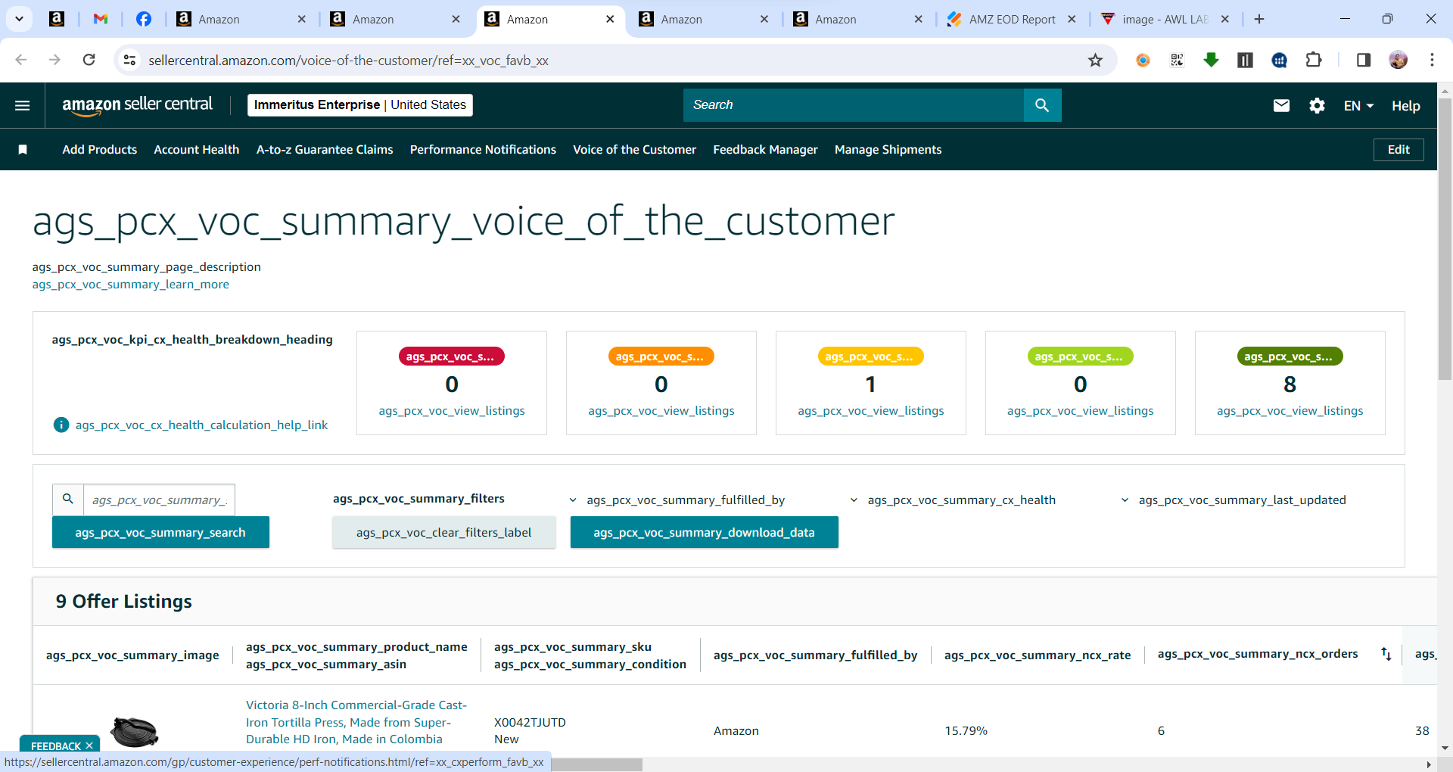The image size is (1453, 772).
Task: Click the search magnifier button in header
Action: click(1042, 105)
